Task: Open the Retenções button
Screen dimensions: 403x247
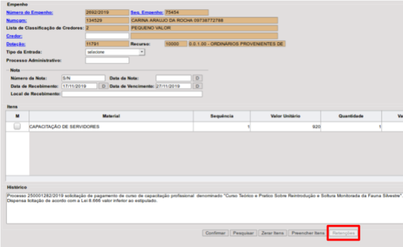Action: tap(343, 233)
